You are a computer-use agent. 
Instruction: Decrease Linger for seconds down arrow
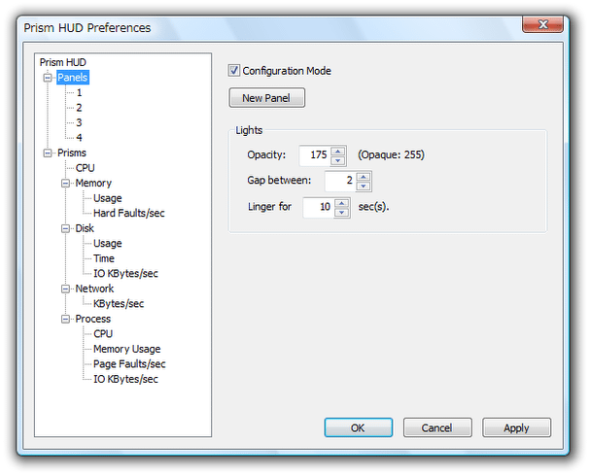pyautogui.click(x=342, y=213)
